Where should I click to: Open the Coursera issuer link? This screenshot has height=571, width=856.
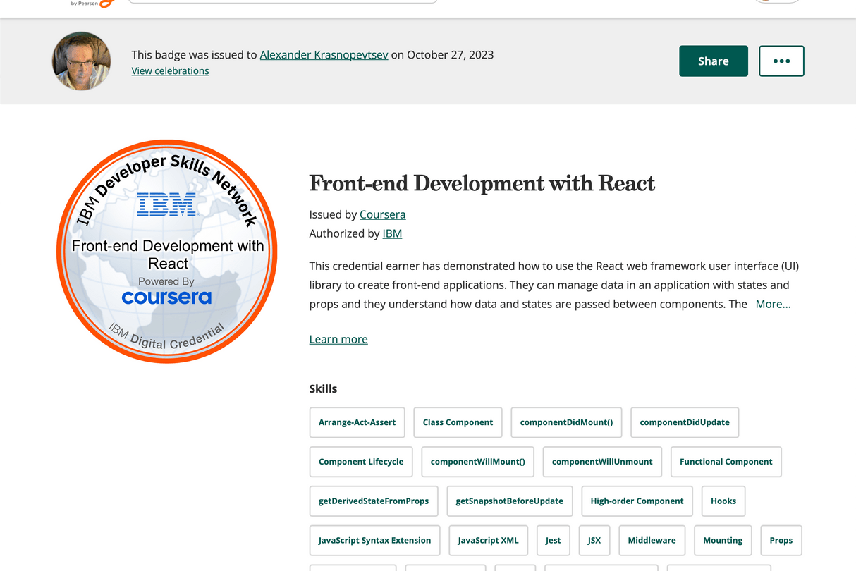(382, 214)
